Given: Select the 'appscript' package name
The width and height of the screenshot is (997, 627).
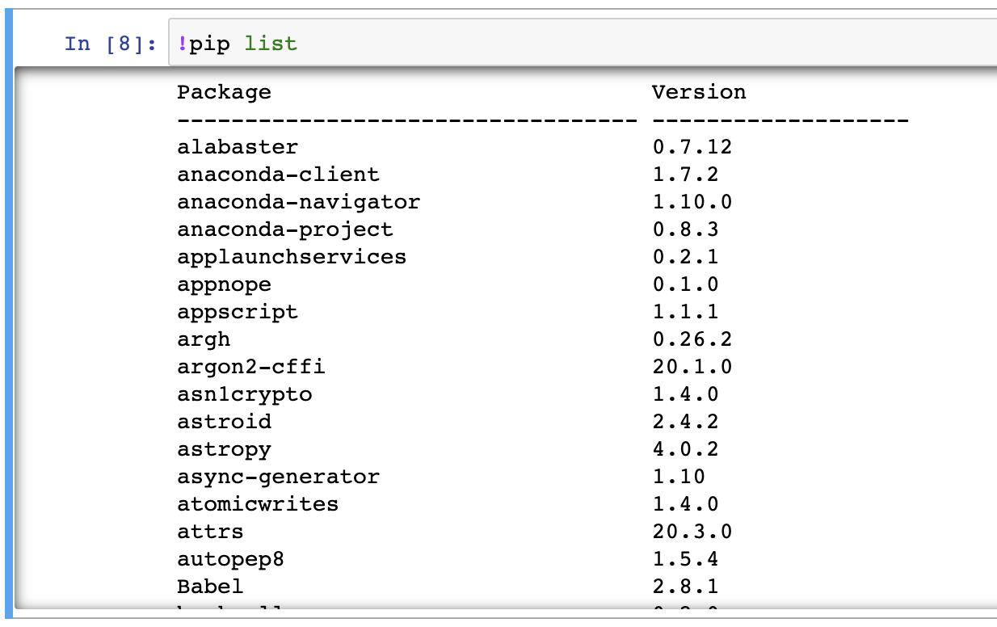Looking at the screenshot, I should point(238,312).
